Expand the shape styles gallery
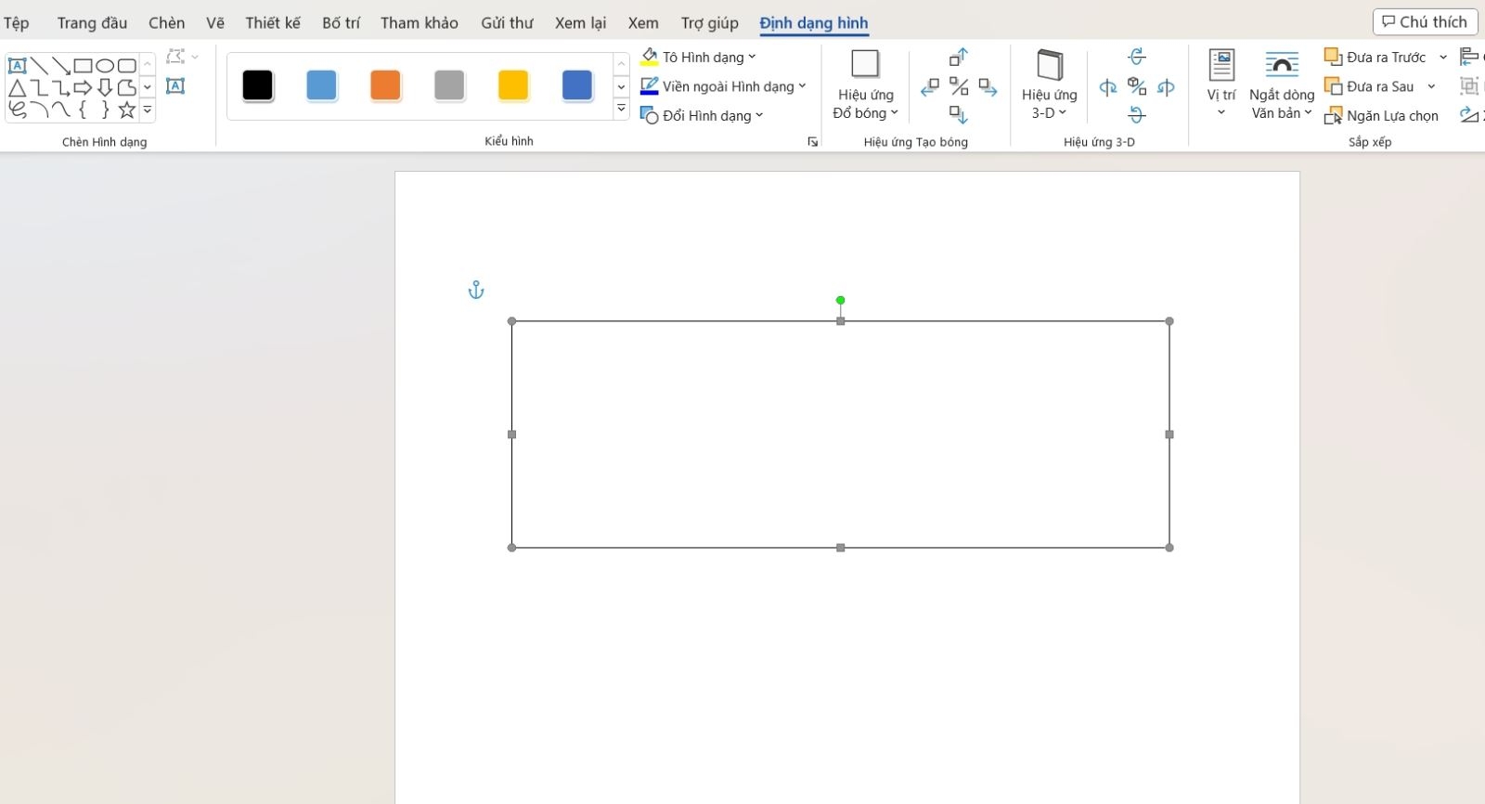Screen dimensions: 1485x804 point(622,110)
